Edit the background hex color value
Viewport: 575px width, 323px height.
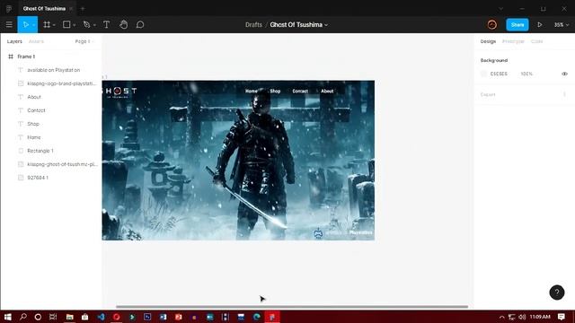[x=499, y=74]
